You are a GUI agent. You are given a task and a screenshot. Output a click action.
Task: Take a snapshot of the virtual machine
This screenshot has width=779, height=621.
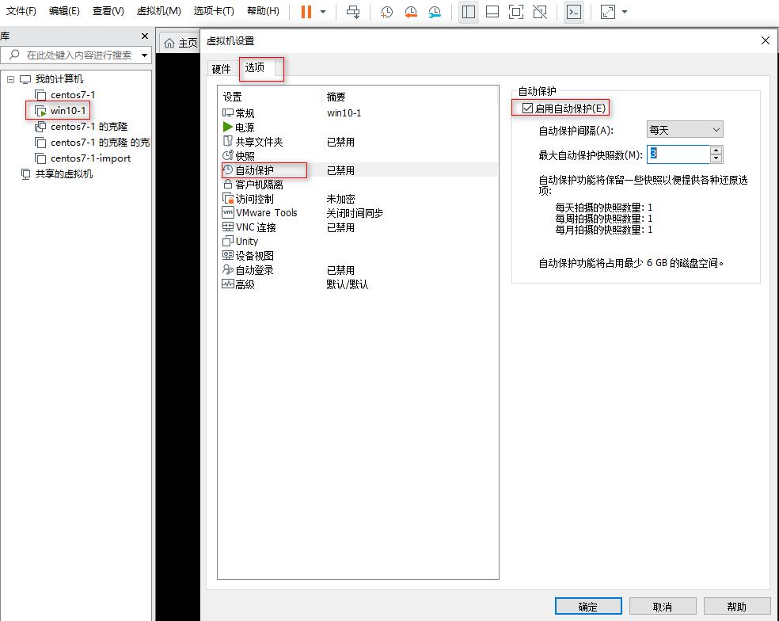point(386,11)
